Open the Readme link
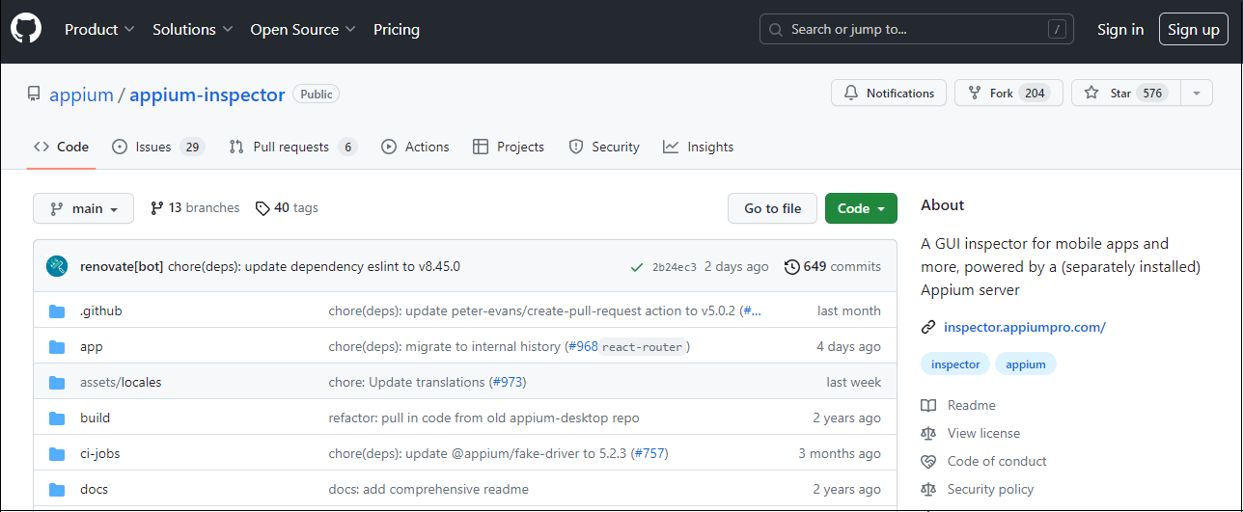This screenshot has height=512, width=1243. pyautogui.click(x=971, y=405)
